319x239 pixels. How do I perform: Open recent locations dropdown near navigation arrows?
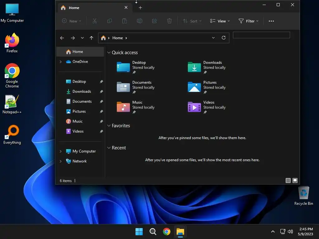point(82,38)
